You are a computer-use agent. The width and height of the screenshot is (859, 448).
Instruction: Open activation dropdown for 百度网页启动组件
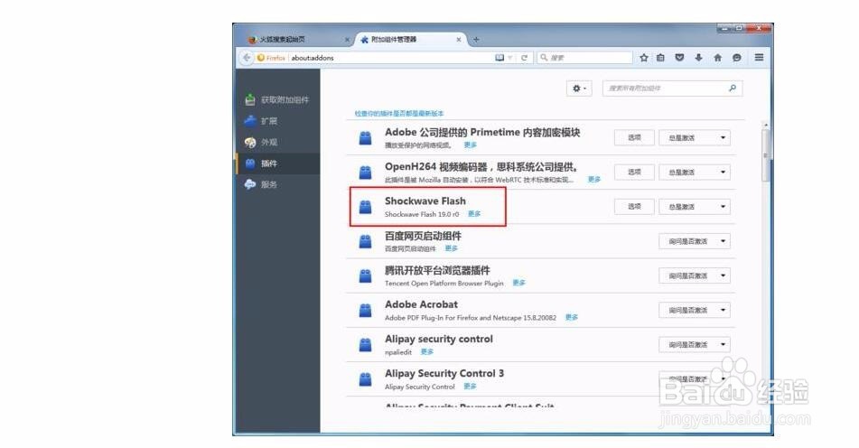(695, 241)
